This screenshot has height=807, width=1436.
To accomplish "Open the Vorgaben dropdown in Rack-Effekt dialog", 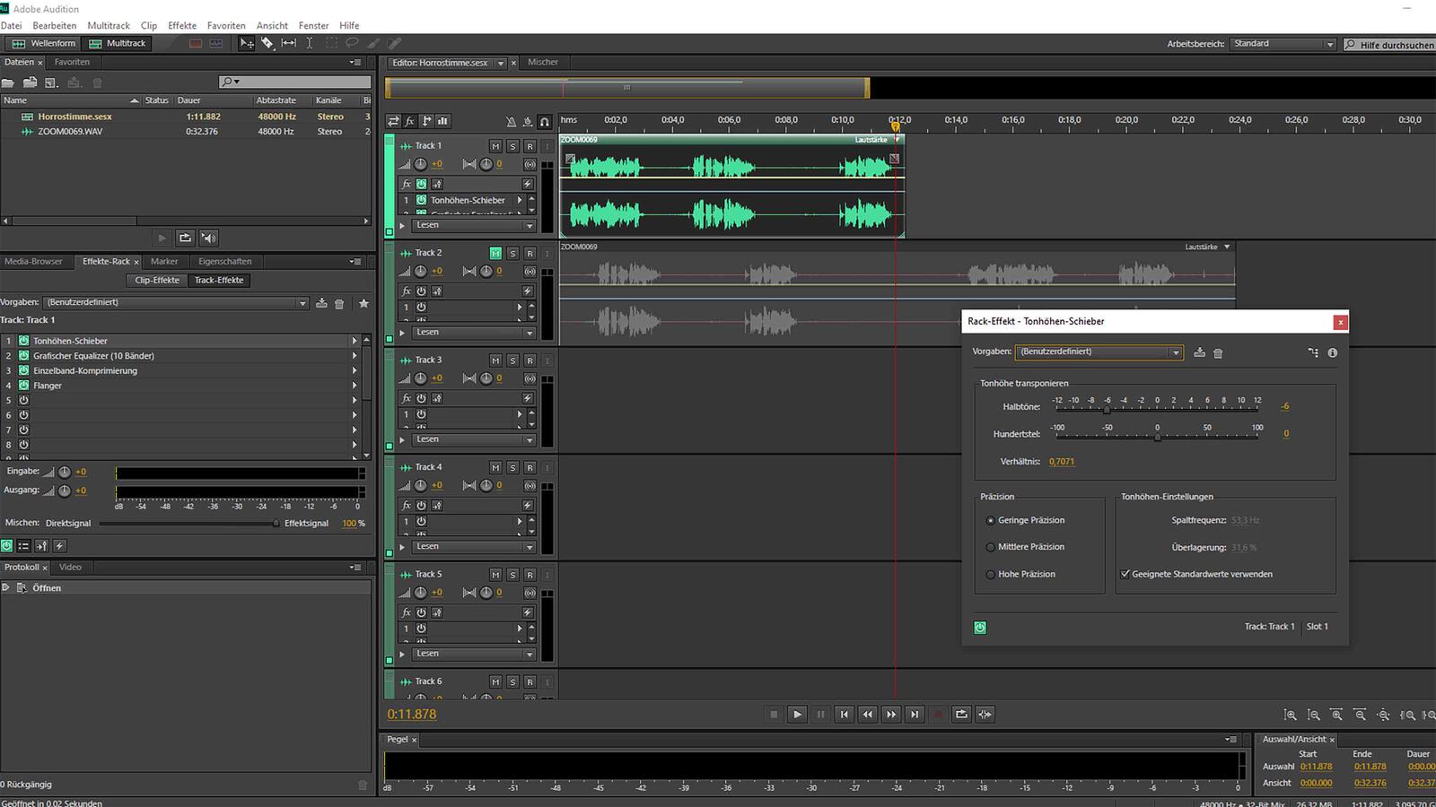I will coord(1099,352).
